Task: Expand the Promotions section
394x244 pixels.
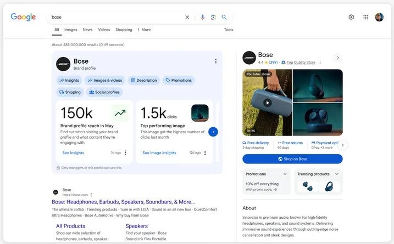Action: point(285,174)
